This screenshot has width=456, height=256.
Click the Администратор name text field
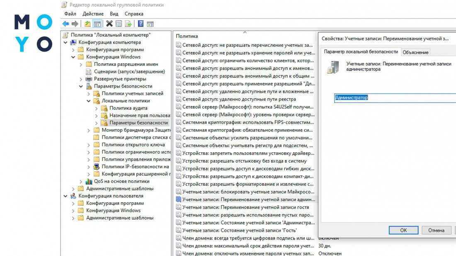pos(394,98)
